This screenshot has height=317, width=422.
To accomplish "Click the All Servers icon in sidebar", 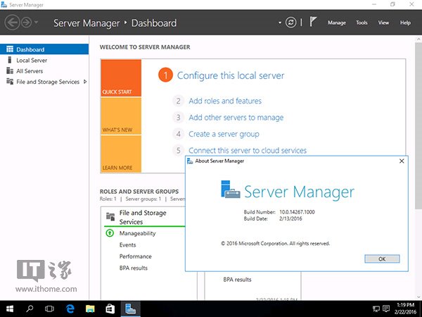I will tap(10, 70).
